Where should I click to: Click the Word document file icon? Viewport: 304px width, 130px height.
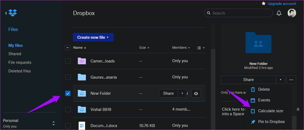(x=82, y=125)
